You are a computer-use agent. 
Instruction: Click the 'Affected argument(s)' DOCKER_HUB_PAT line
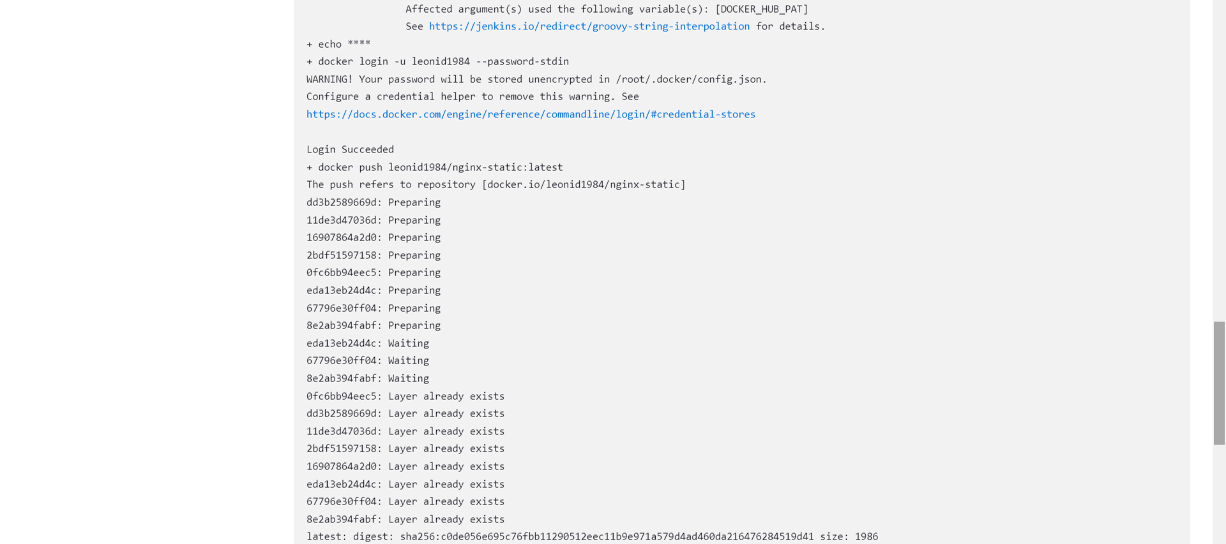pyautogui.click(x=607, y=9)
